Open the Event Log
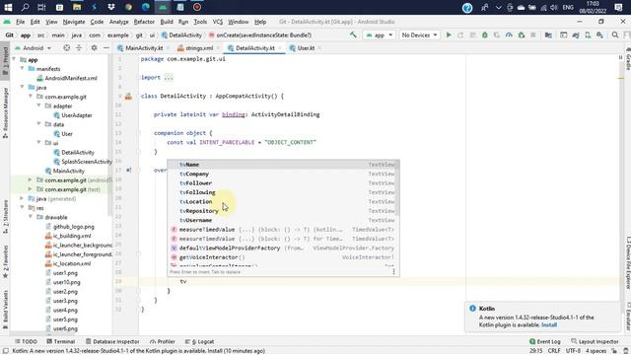 coord(545,341)
